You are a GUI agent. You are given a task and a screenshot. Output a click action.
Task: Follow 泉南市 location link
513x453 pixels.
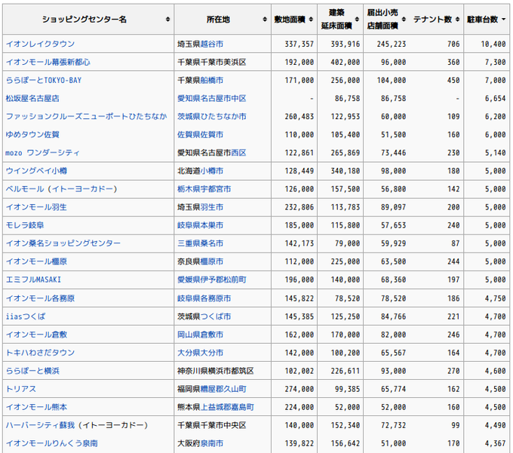(212, 443)
